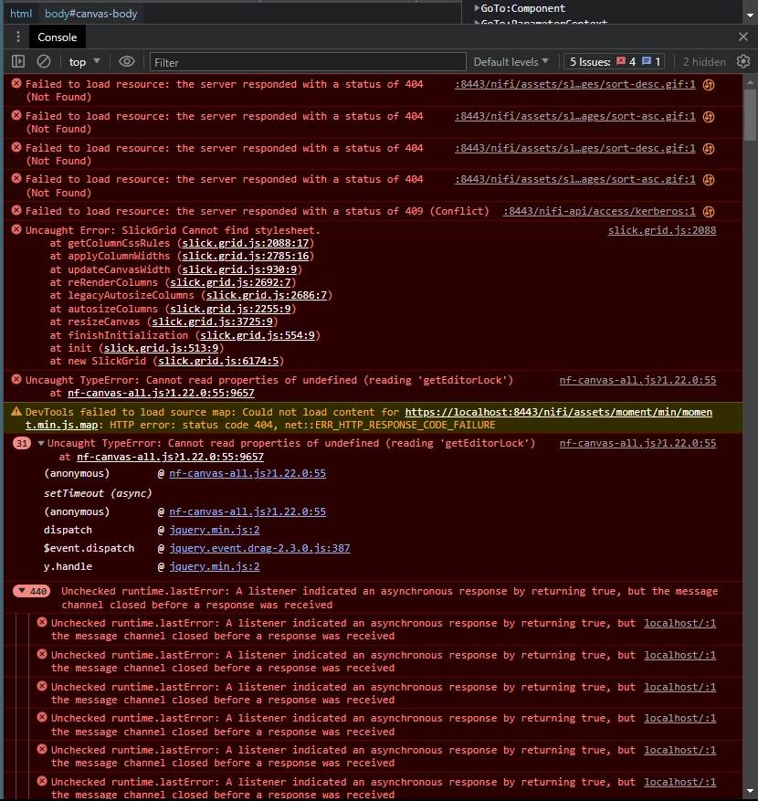The width and height of the screenshot is (758, 801).
Task: Open the slick.grid.js:6174:5 stack link
Action: 218,361
